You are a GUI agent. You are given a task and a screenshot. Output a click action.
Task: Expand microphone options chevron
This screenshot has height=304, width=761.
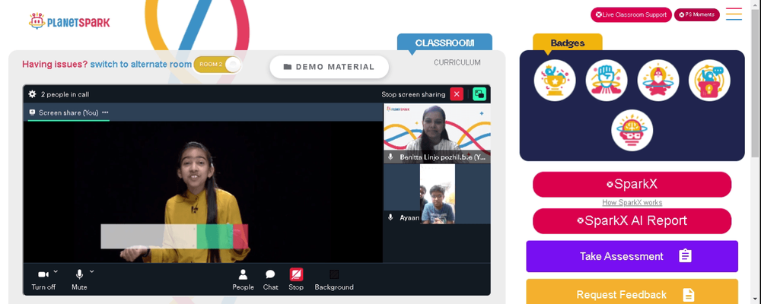click(x=92, y=271)
